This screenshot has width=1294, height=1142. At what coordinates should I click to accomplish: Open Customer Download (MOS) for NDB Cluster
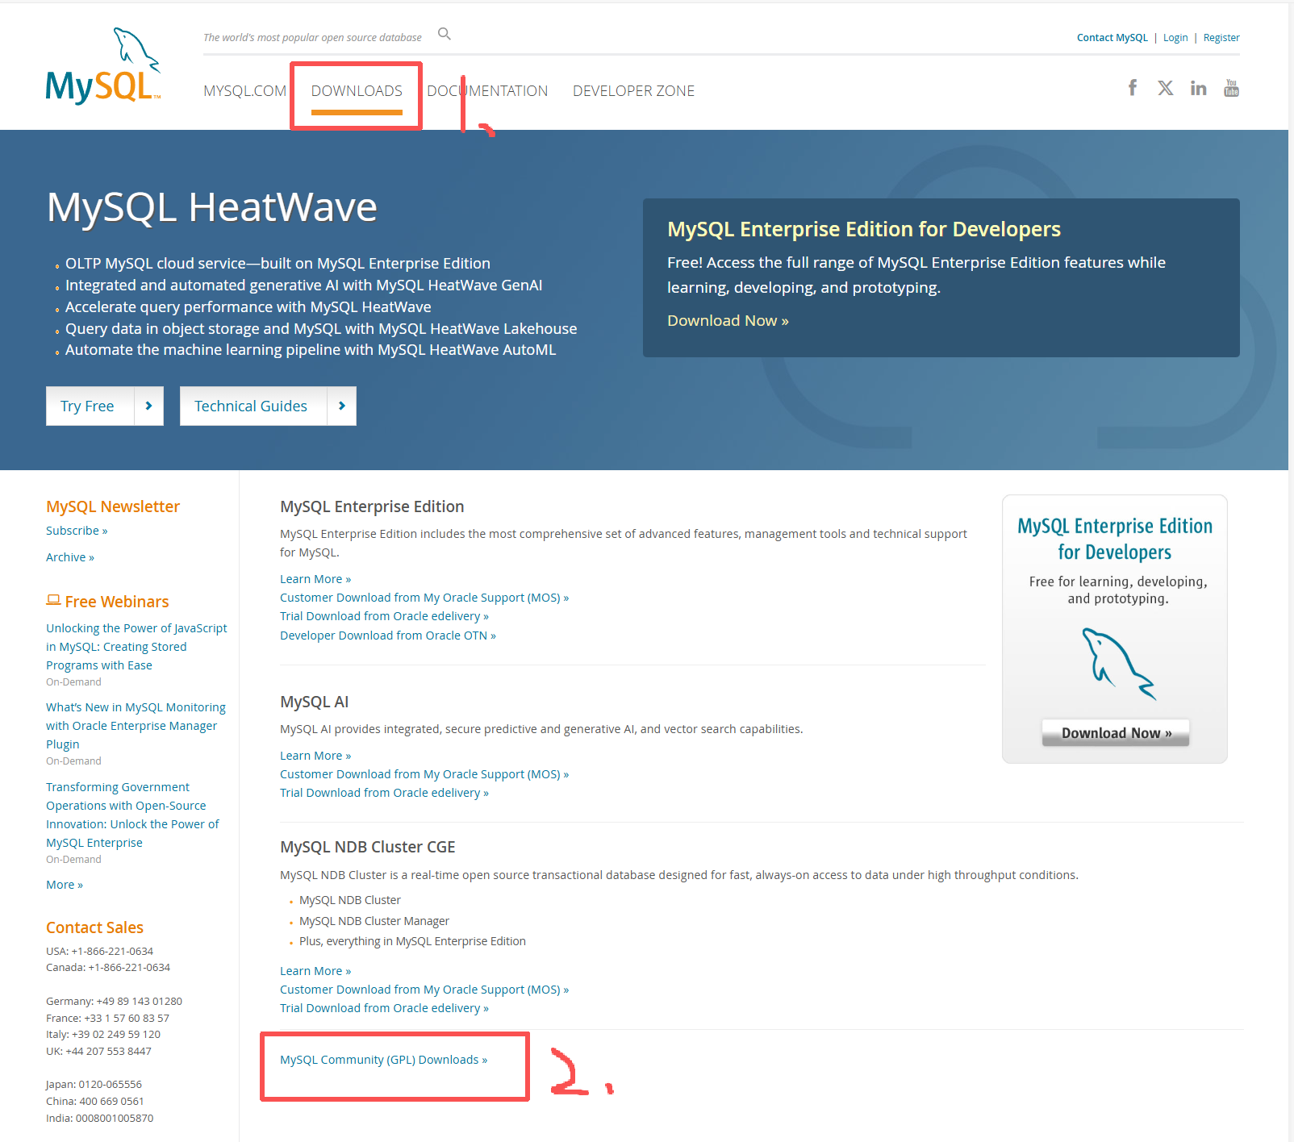(x=424, y=990)
